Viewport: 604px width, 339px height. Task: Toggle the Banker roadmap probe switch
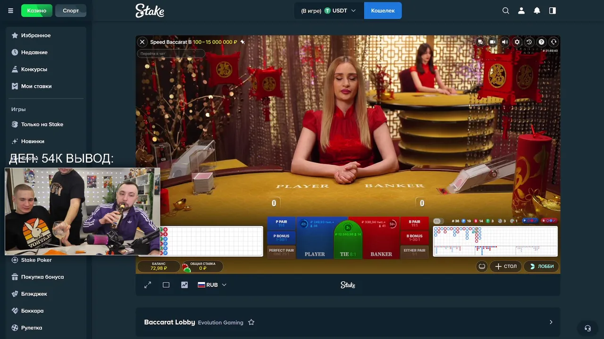[x=549, y=221]
